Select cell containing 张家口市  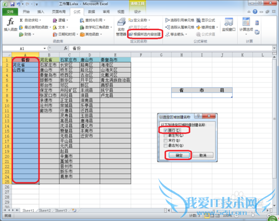click(x=49, y=95)
